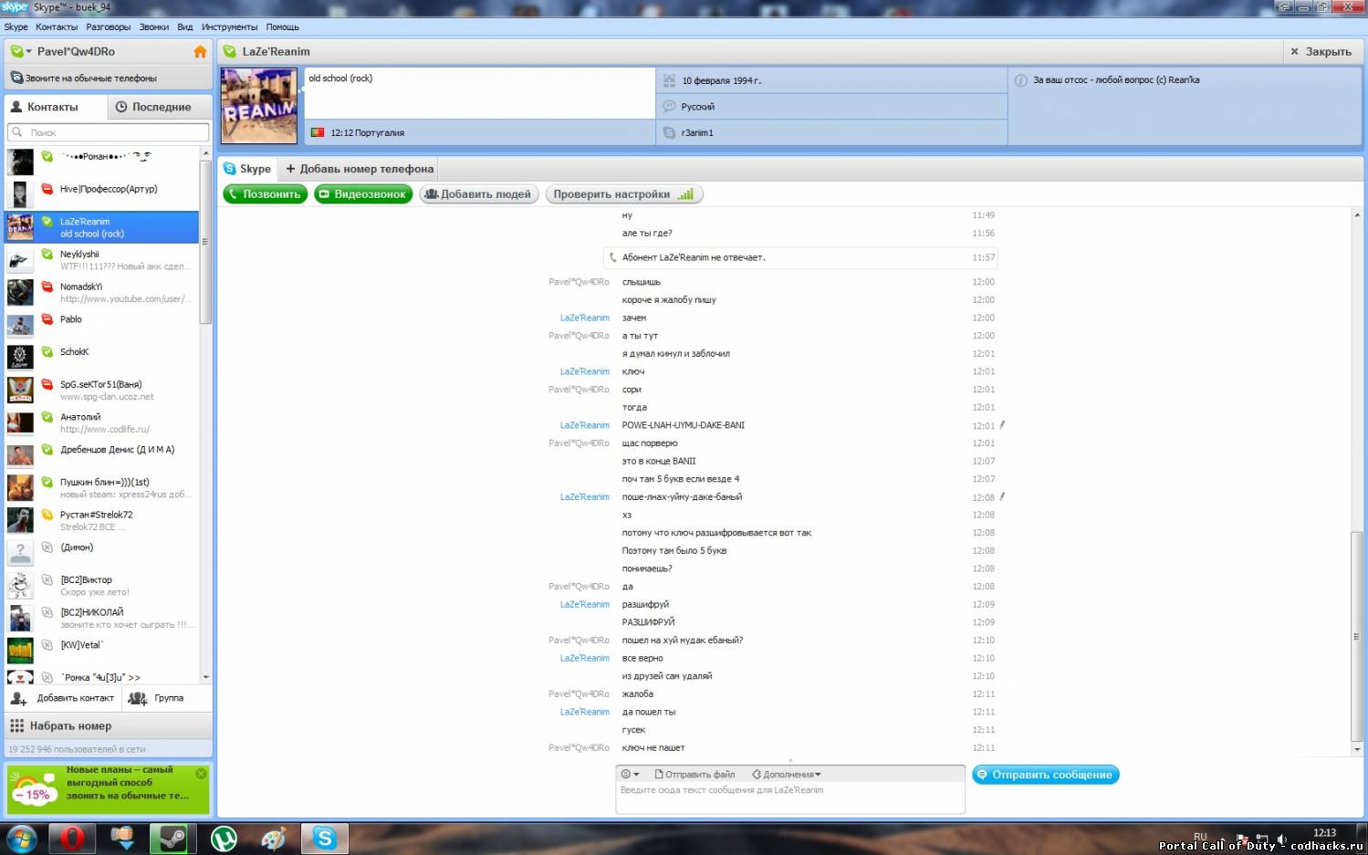This screenshot has width=1368, height=855.
Task: Click 'Звоните на обычные телефоны' banner
Action: 109,78
